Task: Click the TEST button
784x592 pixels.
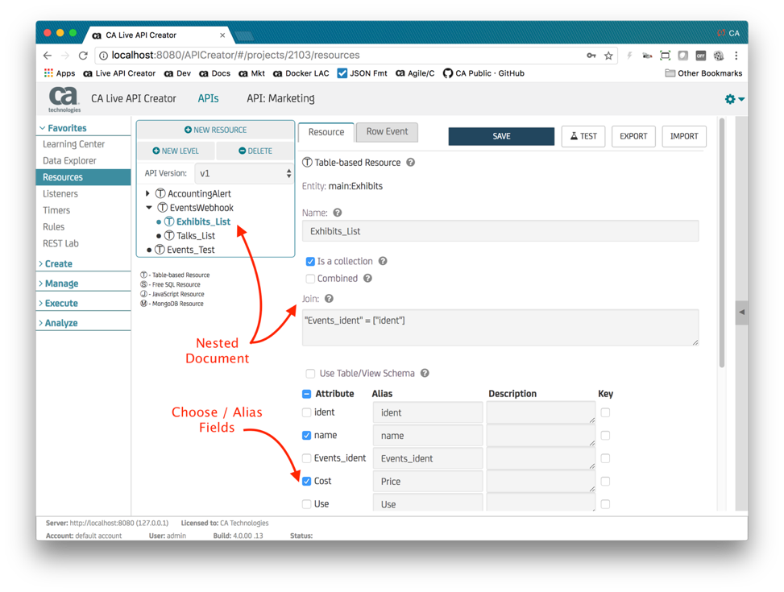Action: 583,136
